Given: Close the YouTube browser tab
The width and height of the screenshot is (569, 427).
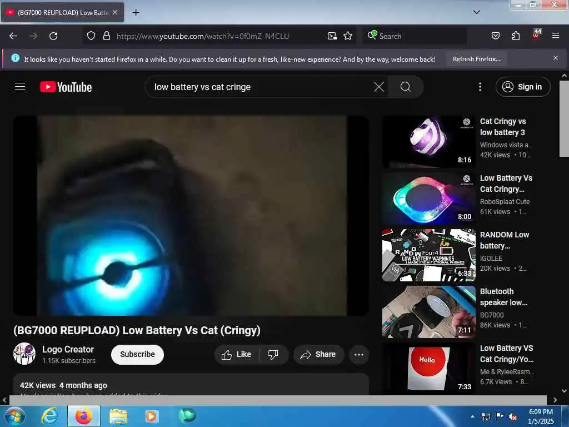Looking at the screenshot, I should tap(115, 12).
